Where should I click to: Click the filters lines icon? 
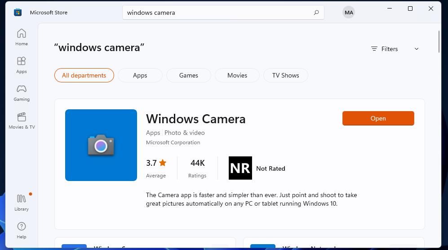point(374,49)
